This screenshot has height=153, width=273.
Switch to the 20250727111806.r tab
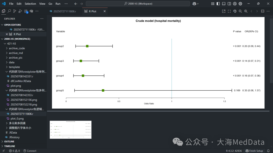click(x=65, y=11)
